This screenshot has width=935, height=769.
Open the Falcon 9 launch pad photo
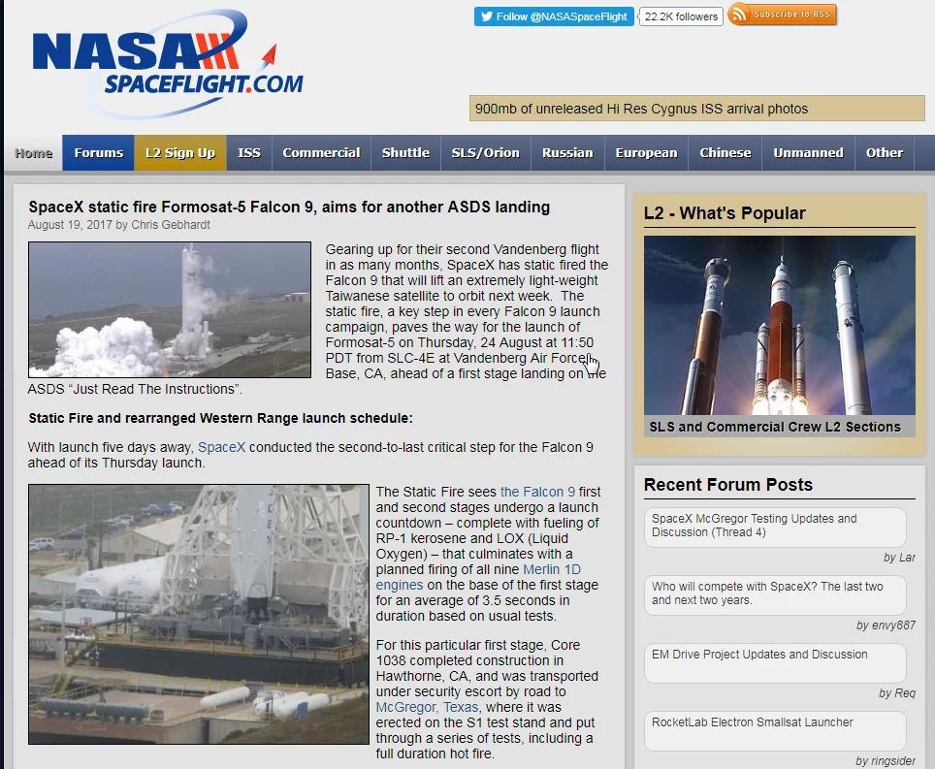(199, 614)
